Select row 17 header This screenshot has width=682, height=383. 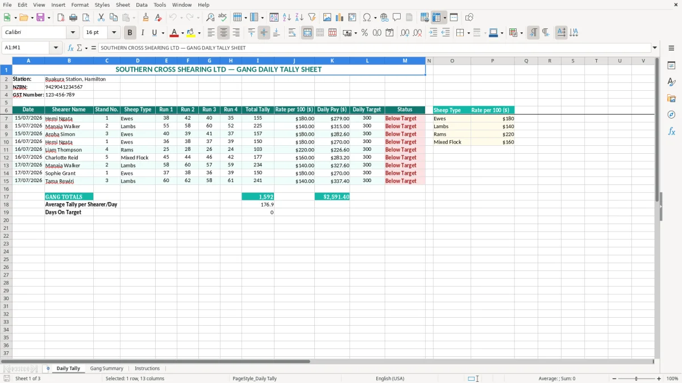click(6, 197)
